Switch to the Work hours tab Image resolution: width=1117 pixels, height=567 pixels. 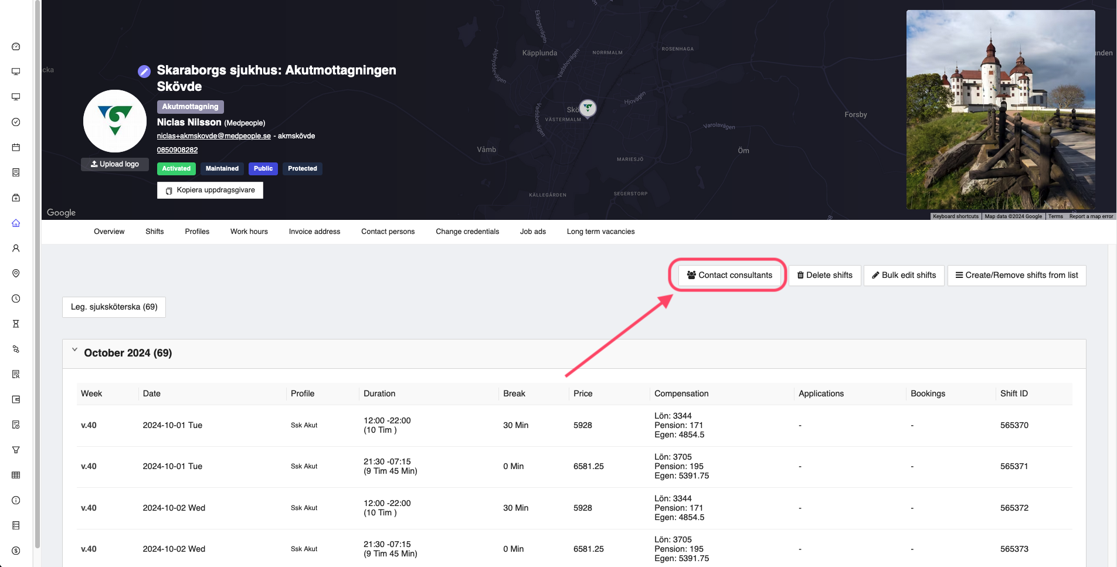(x=249, y=232)
